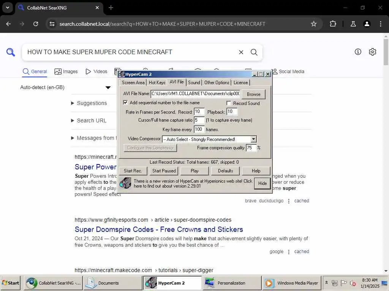This screenshot has height=291, width=389.
Task: Submit search with magnifying glass button
Action: click(254, 52)
